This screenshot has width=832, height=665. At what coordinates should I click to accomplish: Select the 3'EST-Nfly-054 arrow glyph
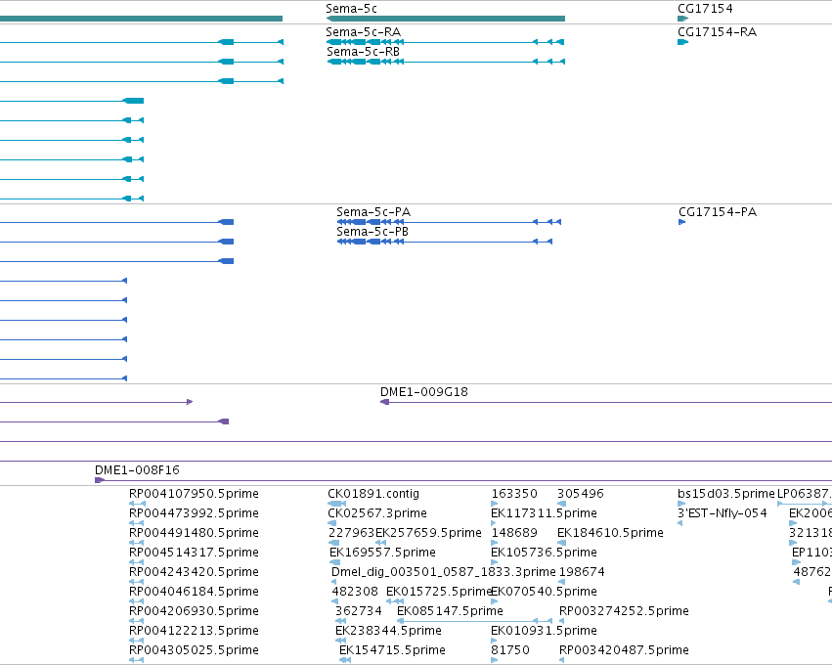[680, 523]
